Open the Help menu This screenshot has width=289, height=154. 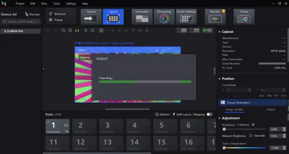[85, 4]
